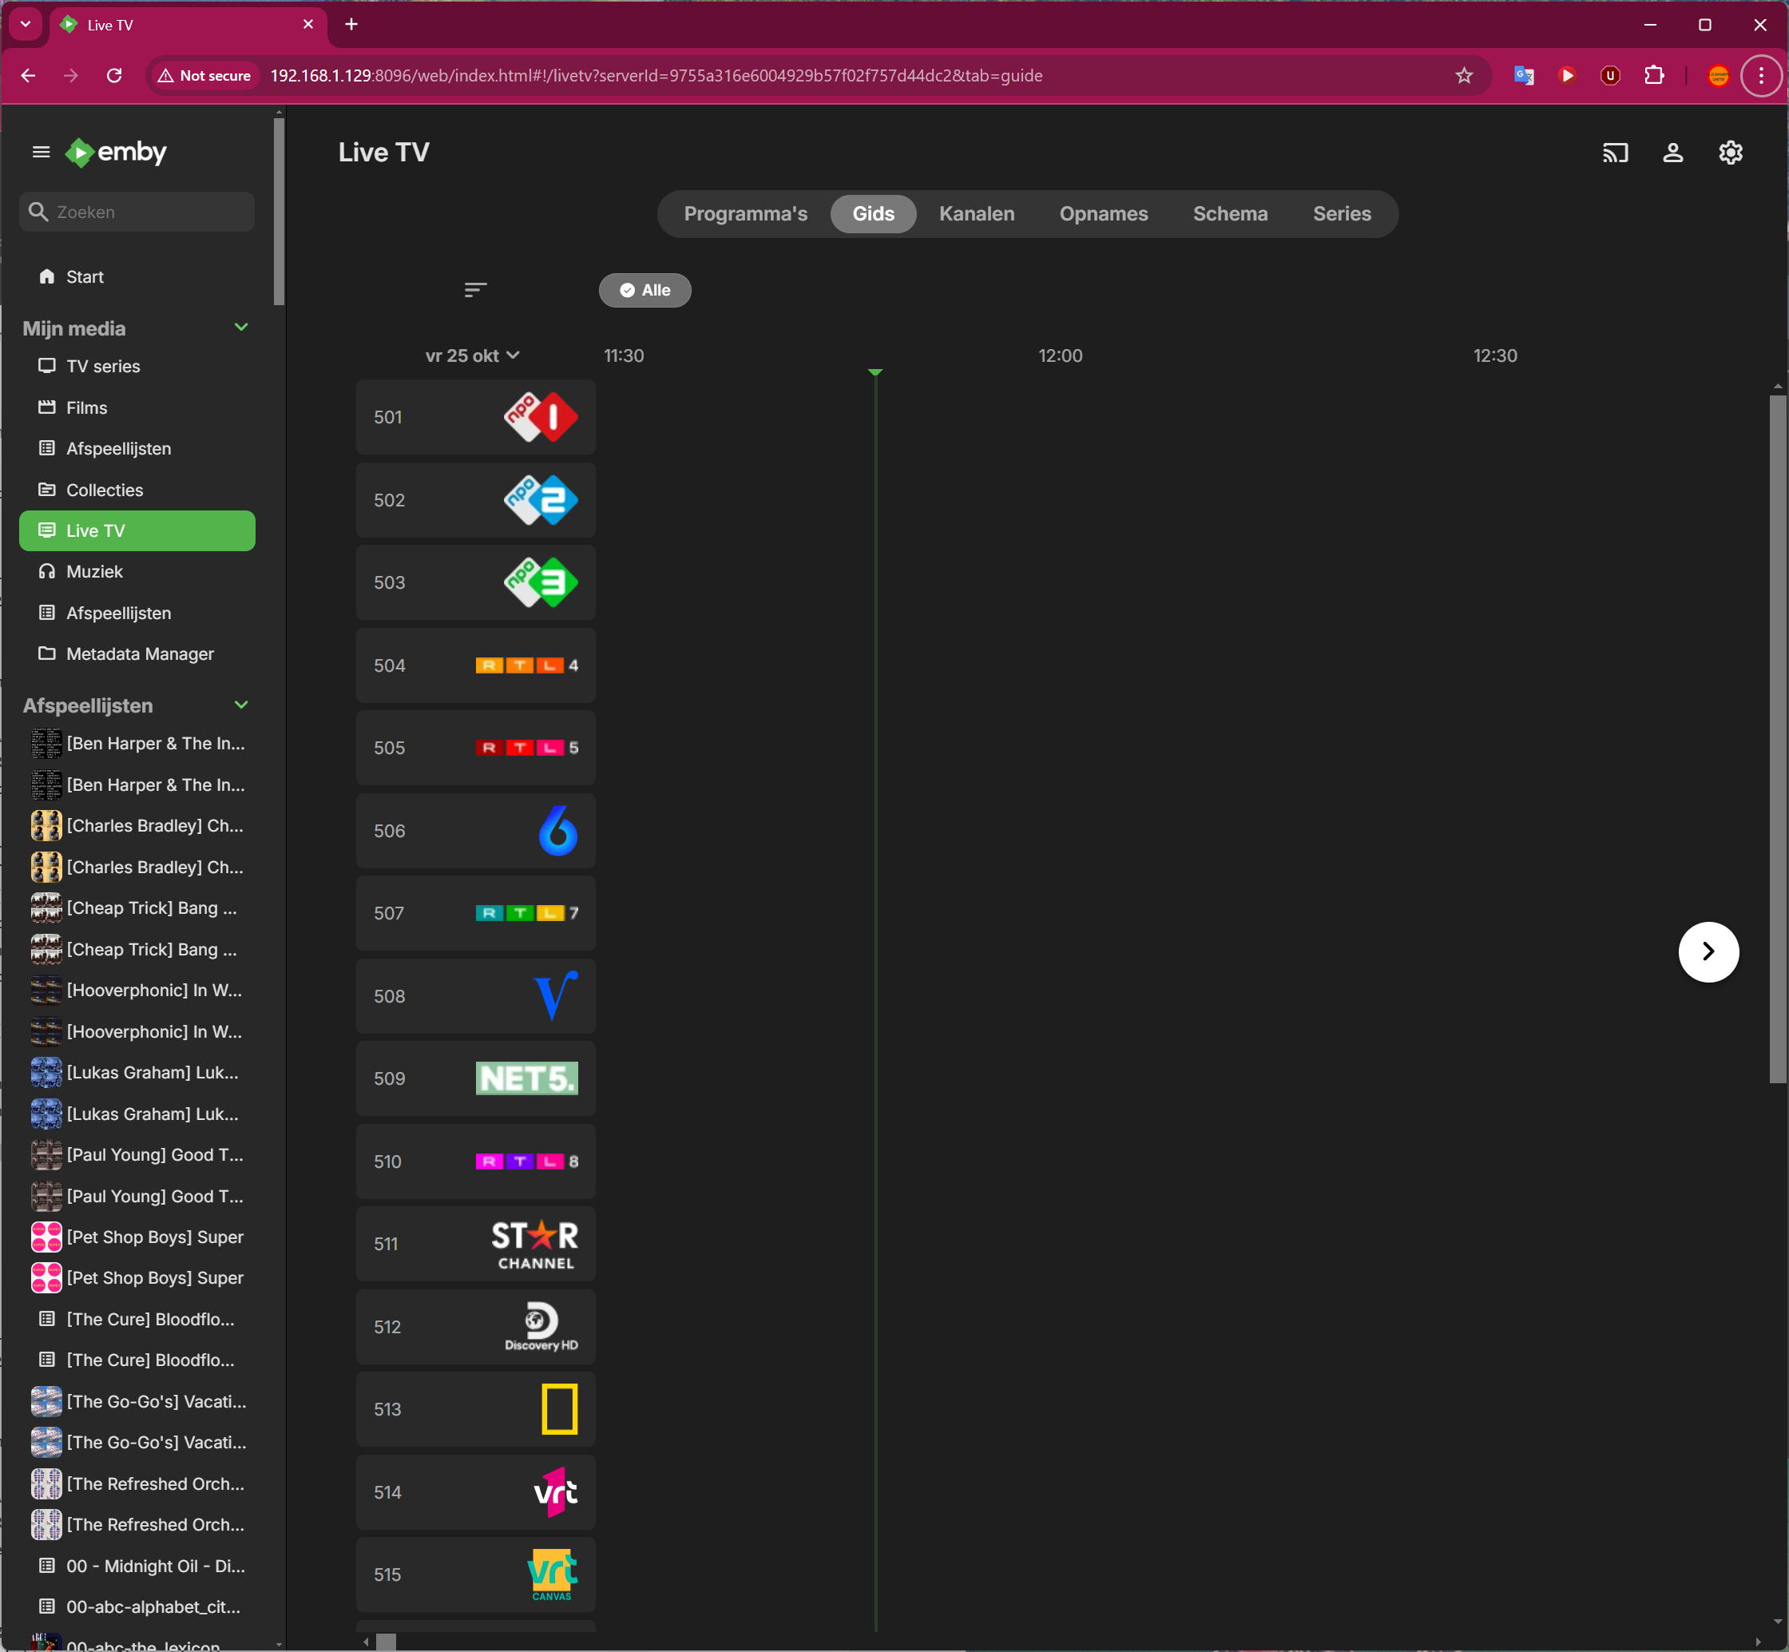1789x1652 pixels.
Task: Select NPO 1 channel logo
Action: (541, 418)
